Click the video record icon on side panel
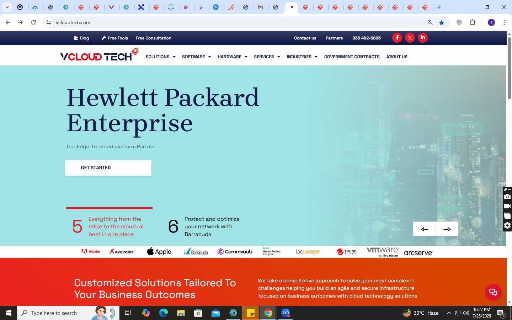 coord(507,206)
